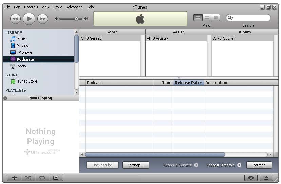Open the iTunes Store icon
This screenshot has height=184, width=281.
[x=13, y=81]
